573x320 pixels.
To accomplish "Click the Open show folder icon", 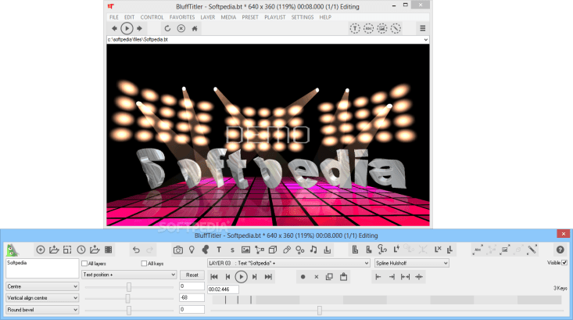I will tap(54, 250).
